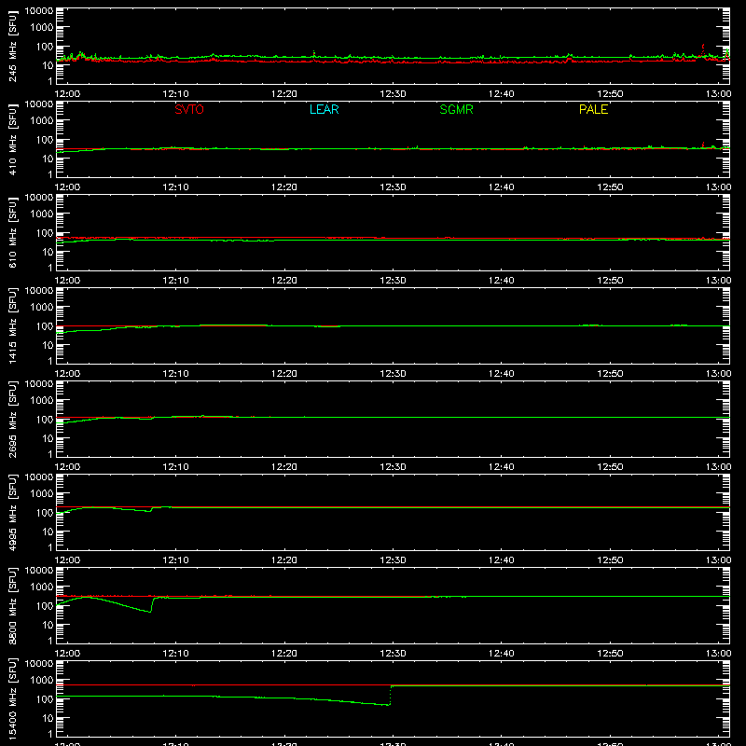Screen dimensions: 746x746
Task: Select the '8800 MHz [SFU]' axis title
Action: point(13,605)
